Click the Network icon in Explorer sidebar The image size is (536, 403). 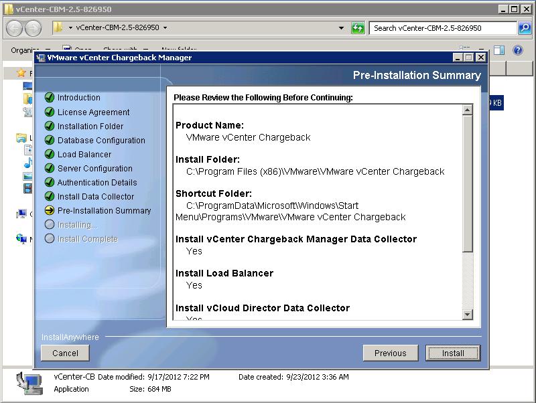tap(21, 238)
